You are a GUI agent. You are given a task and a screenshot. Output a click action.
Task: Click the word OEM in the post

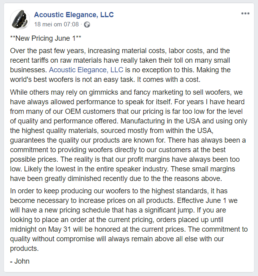(x=73, y=111)
